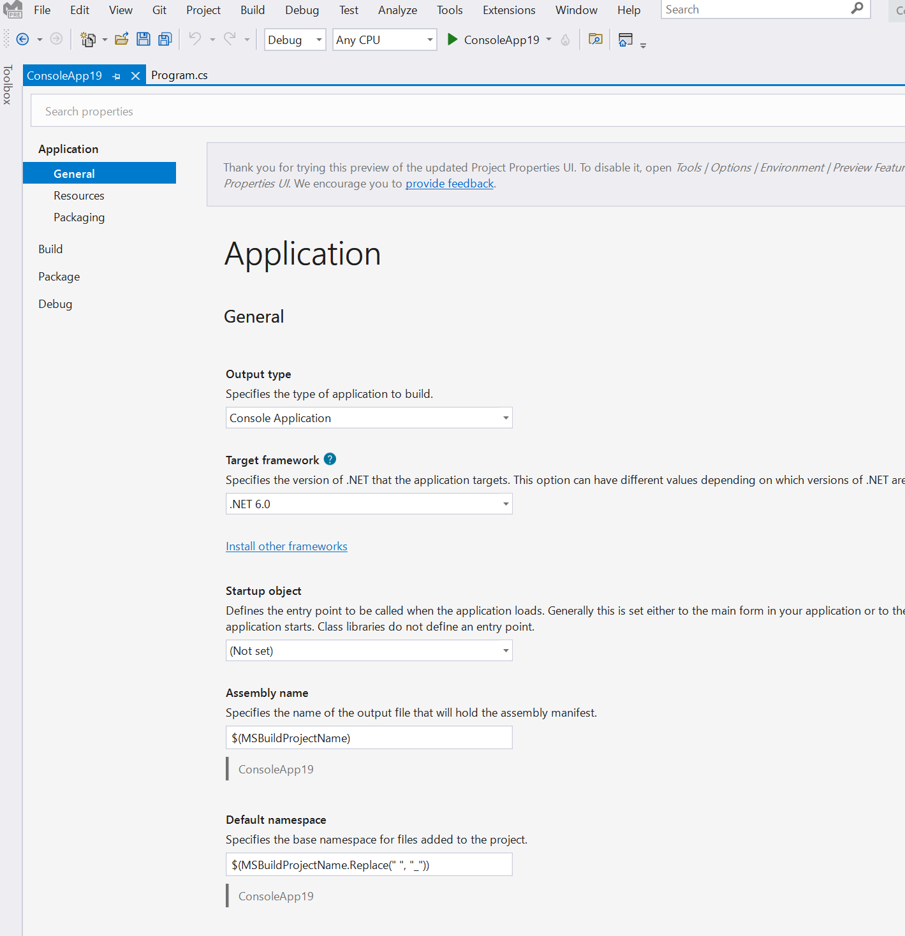
Task: Click the New Project toolbar icon
Action: click(x=88, y=40)
